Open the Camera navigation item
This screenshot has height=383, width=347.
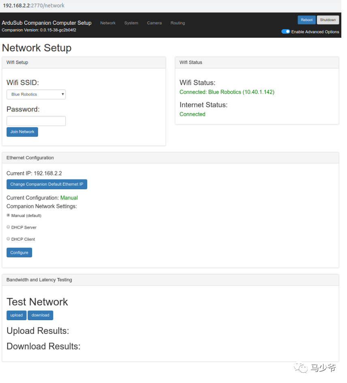[x=154, y=23]
